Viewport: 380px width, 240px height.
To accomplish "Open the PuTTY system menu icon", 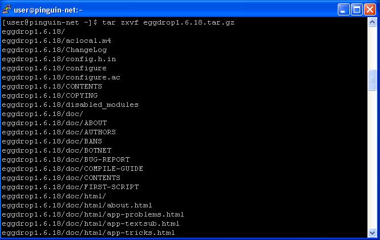I will pyautogui.click(x=6, y=10).
